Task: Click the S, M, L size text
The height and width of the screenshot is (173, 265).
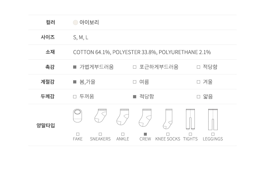Action: tap(81, 37)
